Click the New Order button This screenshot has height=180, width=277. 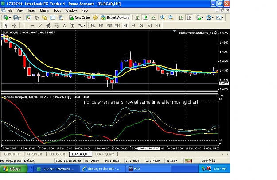tap(79, 17)
